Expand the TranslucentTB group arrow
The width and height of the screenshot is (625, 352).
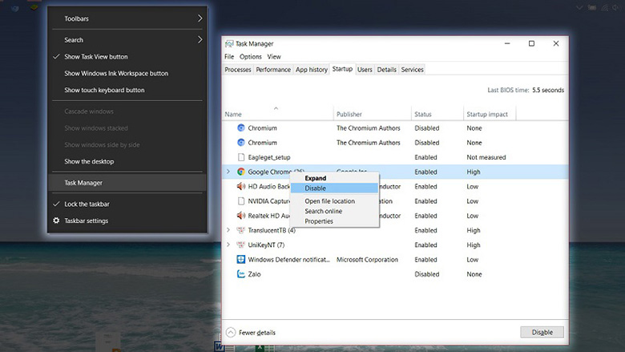(x=228, y=230)
